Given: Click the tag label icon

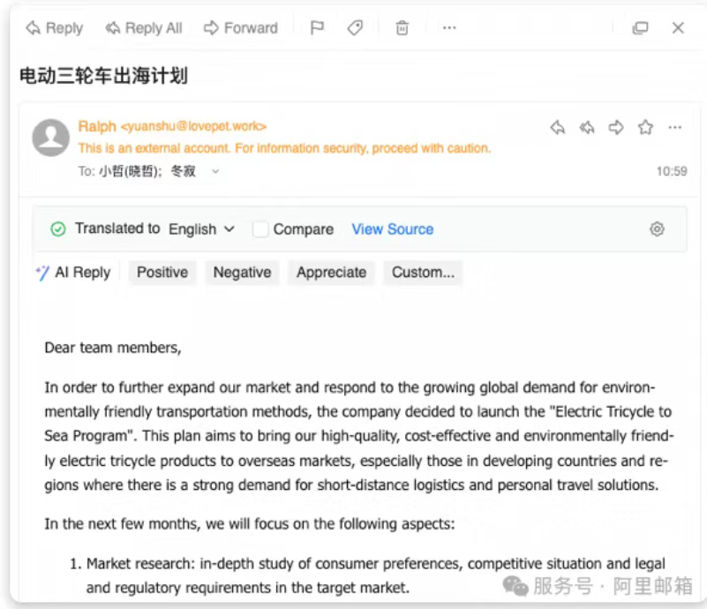Looking at the screenshot, I should click(x=355, y=28).
